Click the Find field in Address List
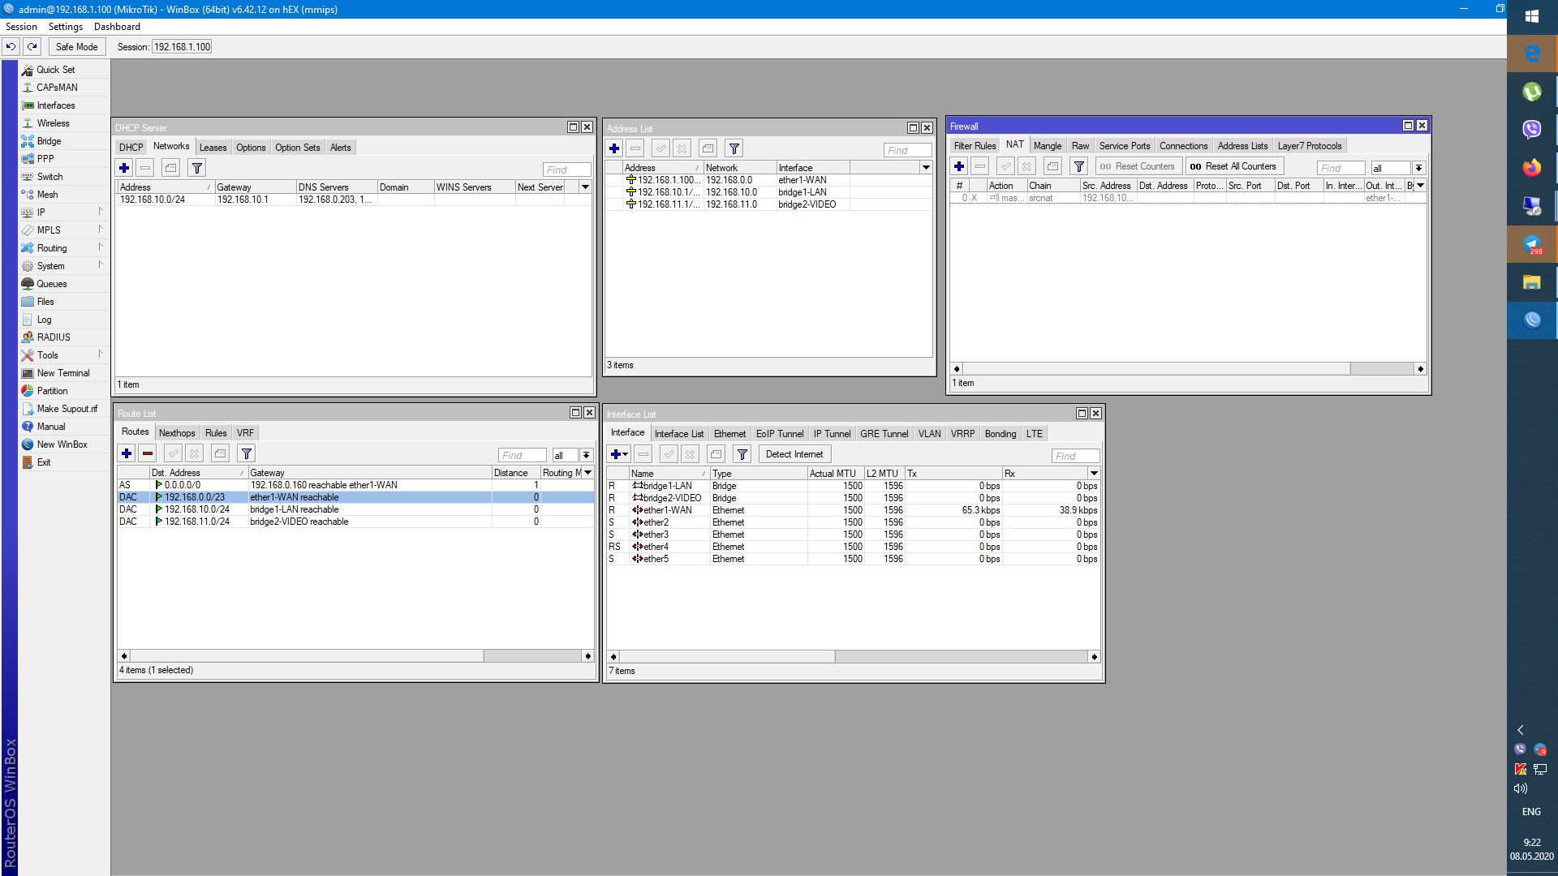The height and width of the screenshot is (876, 1558). tap(907, 150)
